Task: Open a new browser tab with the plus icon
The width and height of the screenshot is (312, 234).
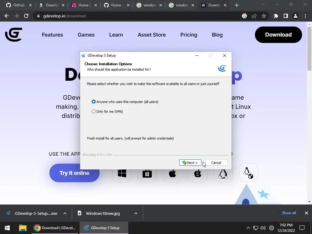Action: click(x=236, y=5)
